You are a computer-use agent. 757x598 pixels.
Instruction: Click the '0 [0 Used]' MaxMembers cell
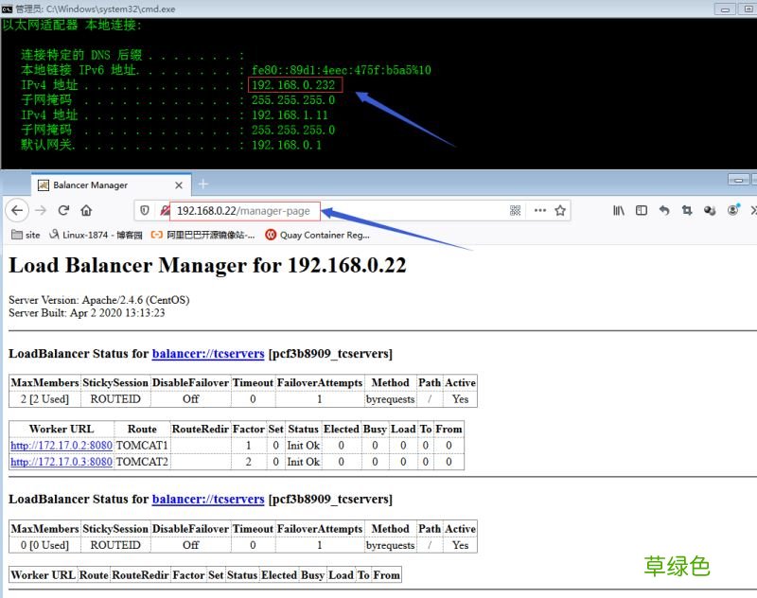point(44,545)
